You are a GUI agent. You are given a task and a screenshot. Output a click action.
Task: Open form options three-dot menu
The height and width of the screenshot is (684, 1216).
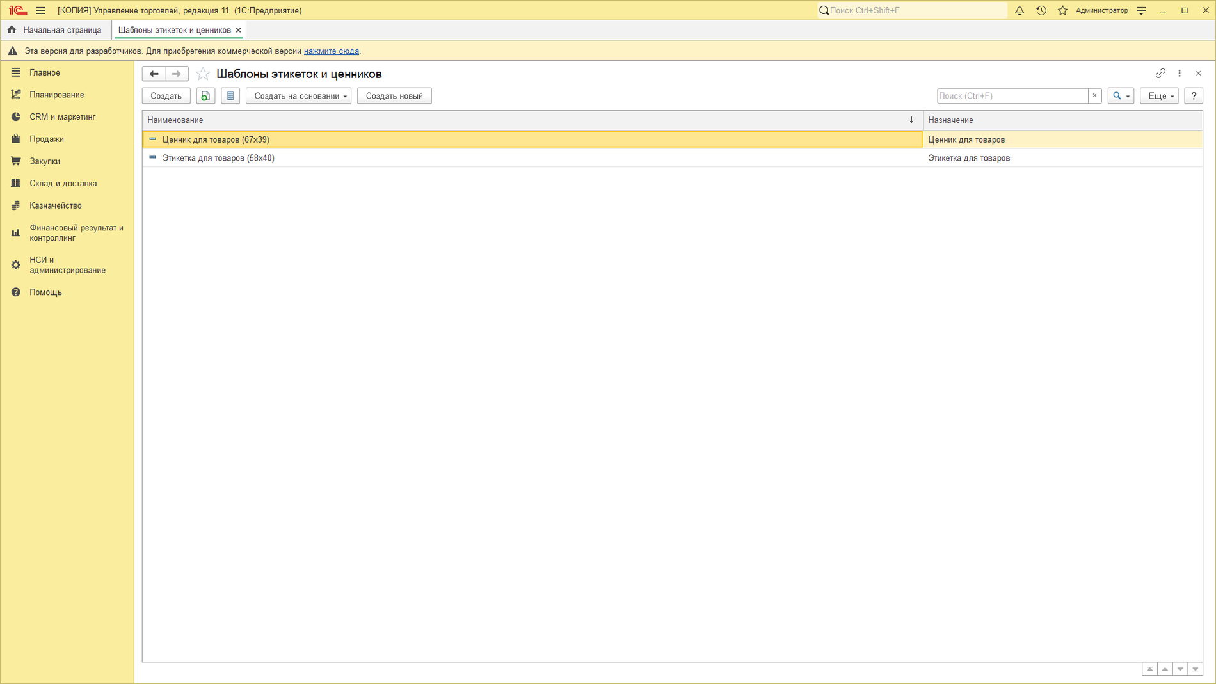pyautogui.click(x=1180, y=73)
